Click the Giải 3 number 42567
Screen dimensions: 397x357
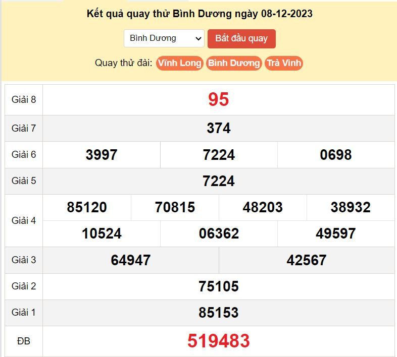click(x=307, y=260)
